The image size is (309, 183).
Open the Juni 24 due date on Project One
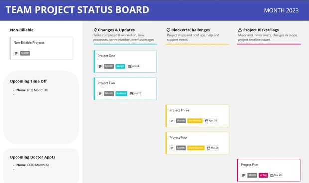coord(134,66)
